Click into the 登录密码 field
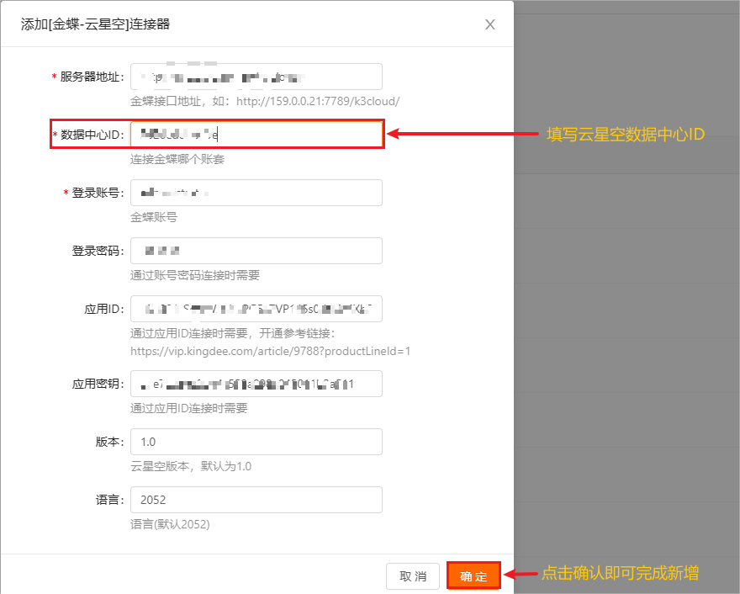Image resolution: width=740 pixels, height=594 pixels. point(256,251)
